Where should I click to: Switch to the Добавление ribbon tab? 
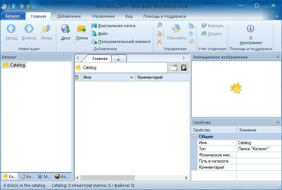69,16
